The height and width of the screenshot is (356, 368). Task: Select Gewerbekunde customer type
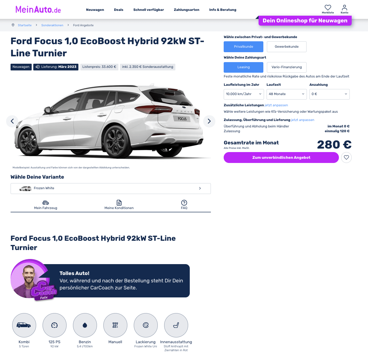[287, 47]
